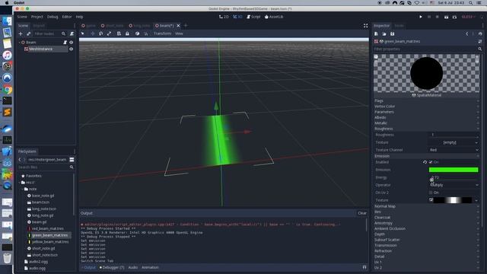The height and width of the screenshot is (274, 487).
Task: Play the current scene with clapper icon
Action: coord(446,17)
